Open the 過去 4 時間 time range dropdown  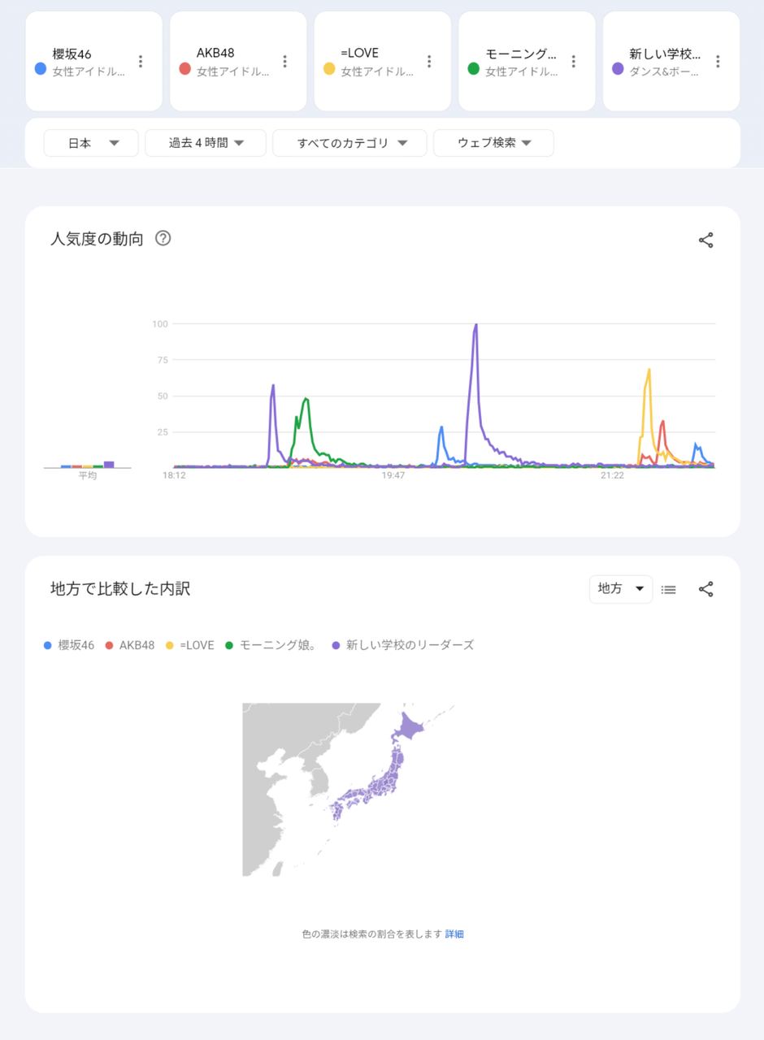206,143
